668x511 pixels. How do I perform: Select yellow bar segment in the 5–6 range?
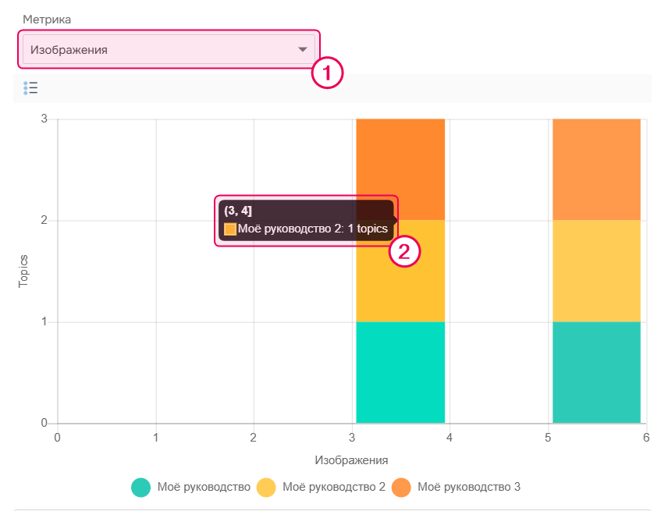pyautogui.click(x=596, y=271)
